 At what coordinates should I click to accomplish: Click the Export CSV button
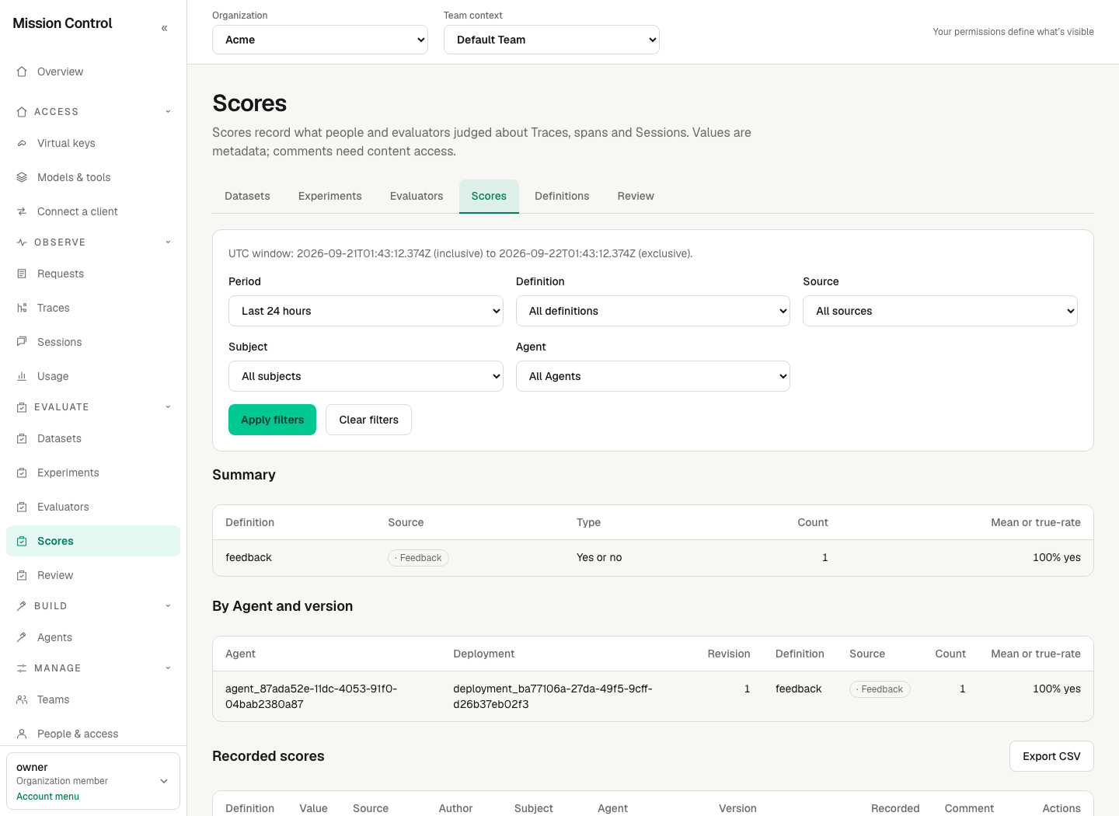coord(1051,756)
